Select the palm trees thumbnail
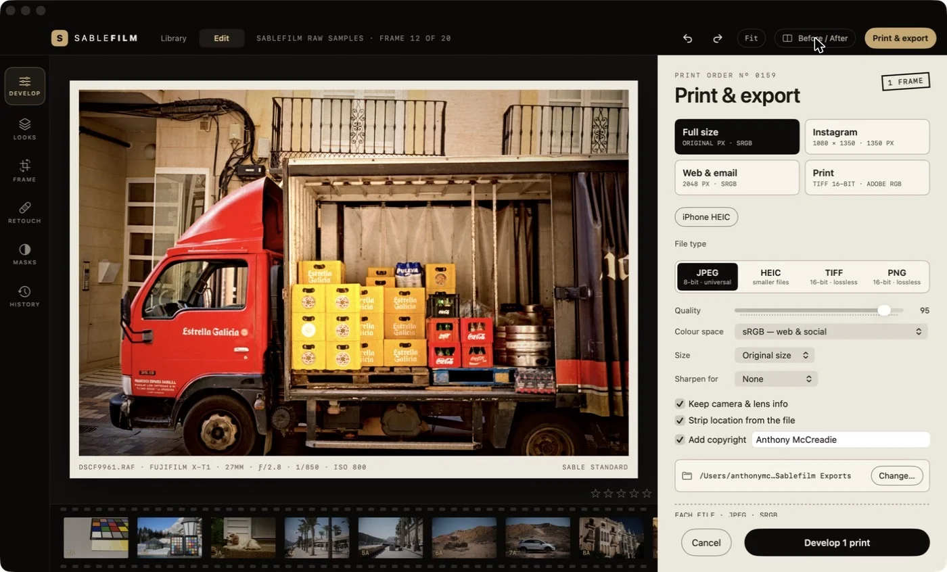Viewport: 947px width, 572px height. click(x=317, y=538)
